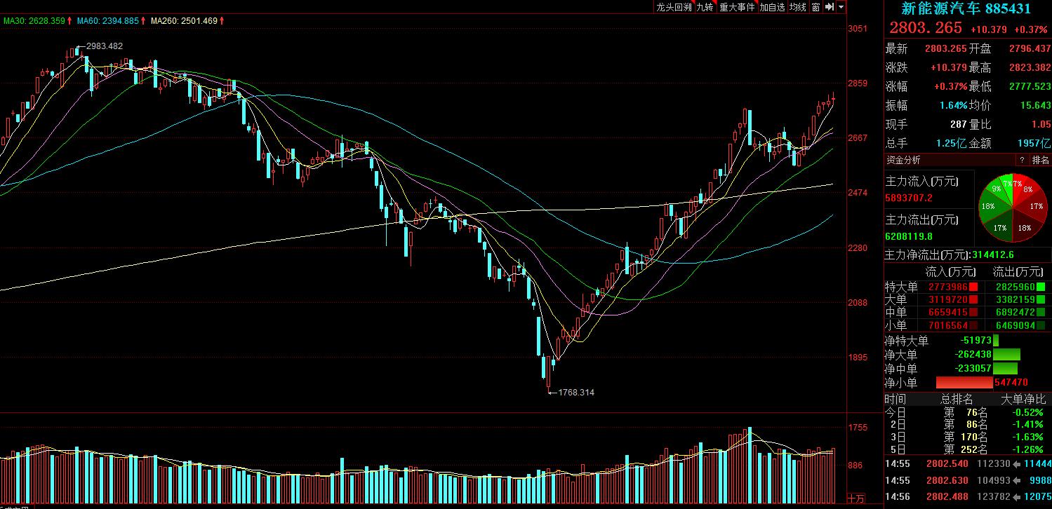Click the red swatch beside 特大单 inflow 2773986

(975, 287)
